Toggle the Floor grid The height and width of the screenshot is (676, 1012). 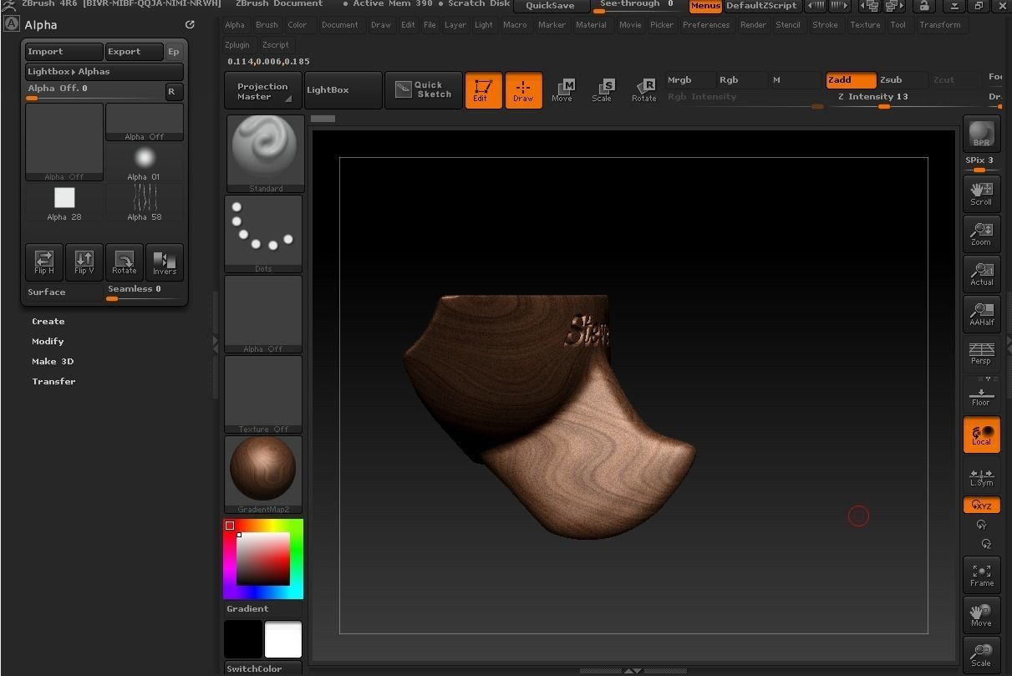[982, 394]
